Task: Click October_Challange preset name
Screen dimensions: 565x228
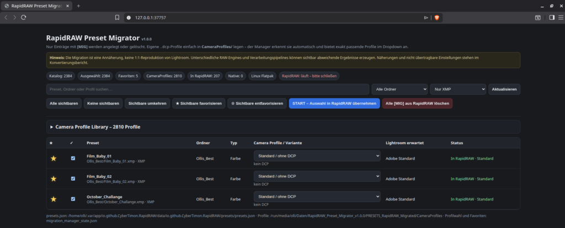Action: 104,197
